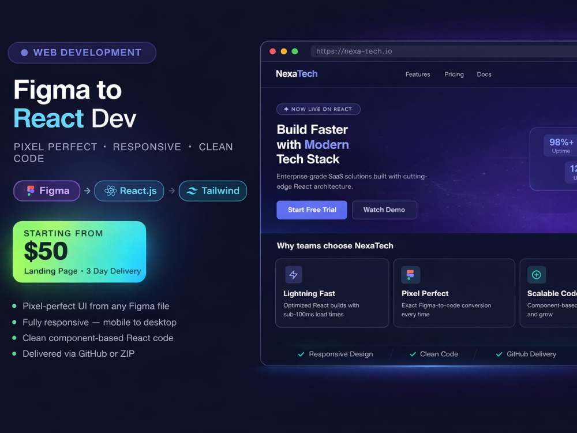Click 'Fully responsive — mobile to desktop' bullet

click(99, 322)
